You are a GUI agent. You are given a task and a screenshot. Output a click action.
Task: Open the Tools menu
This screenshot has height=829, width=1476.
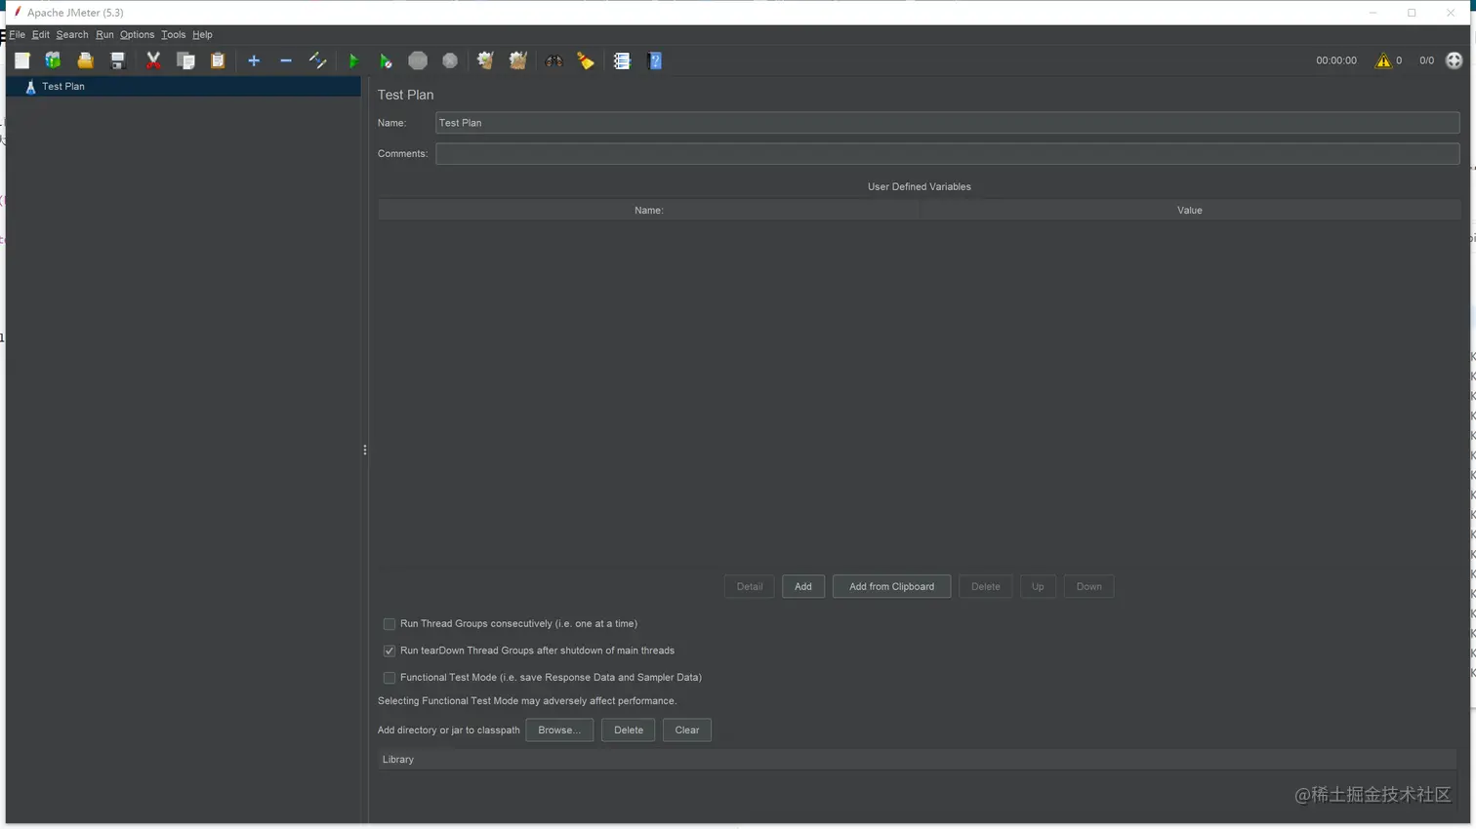(x=173, y=34)
